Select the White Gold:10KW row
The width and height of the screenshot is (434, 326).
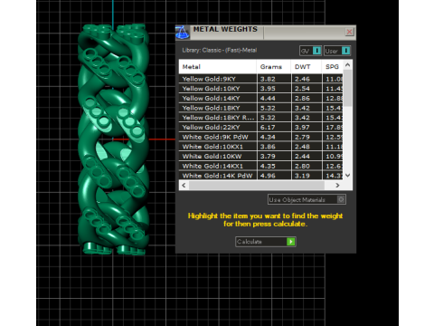[x=261, y=156]
